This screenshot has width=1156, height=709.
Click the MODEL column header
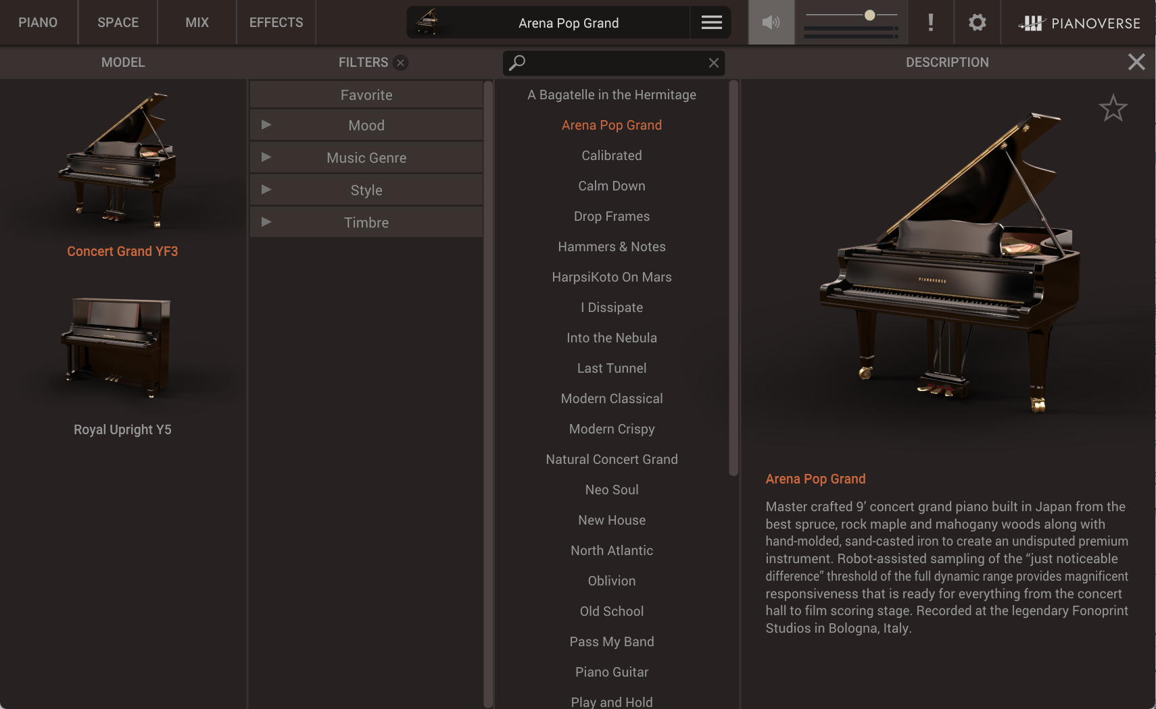[123, 62]
